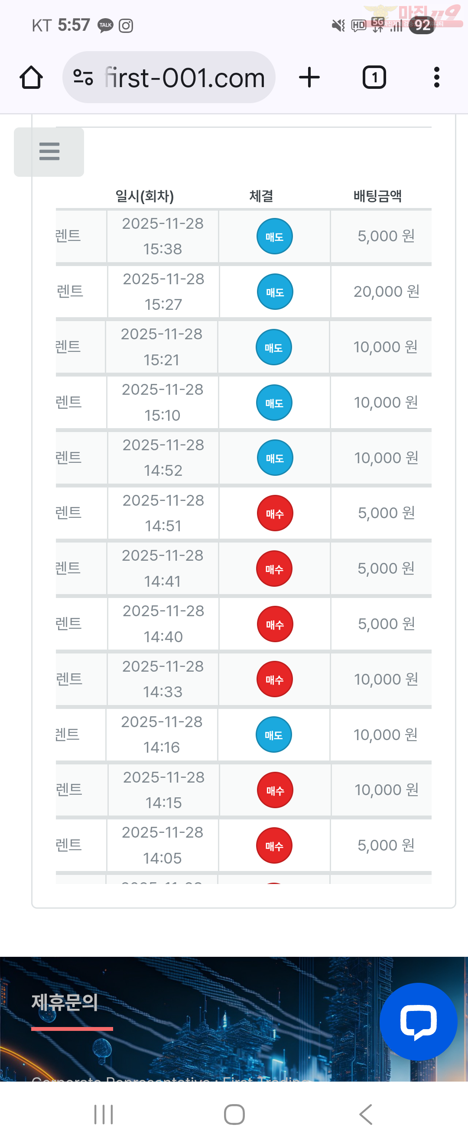Expand the hamburger navigation menu

coord(49,151)
